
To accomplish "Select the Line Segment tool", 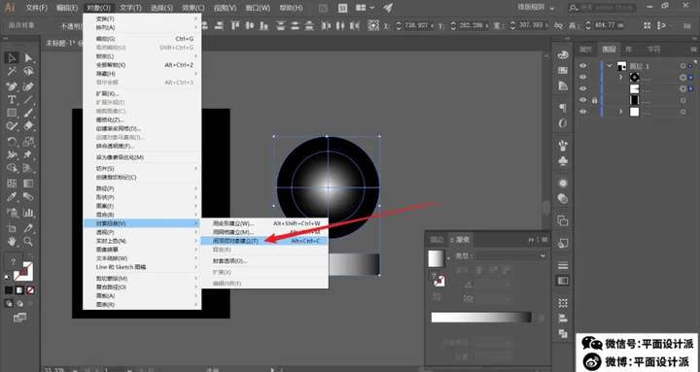I will pyautogui.click(x=28, y=100).
